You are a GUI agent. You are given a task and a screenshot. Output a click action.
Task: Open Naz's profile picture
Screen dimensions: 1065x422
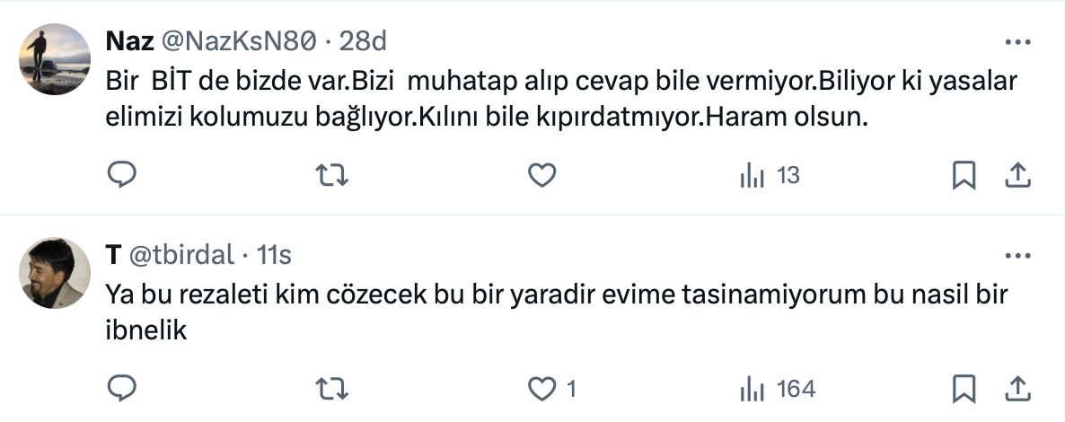(55, 58)
